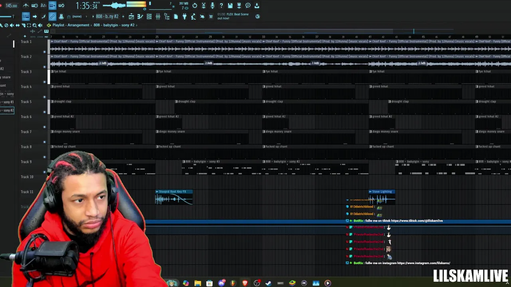The width and height of the screenshot is (511, 287).
Task: Open Brave browser from the taskbar
Action: (x=245, y=283)
